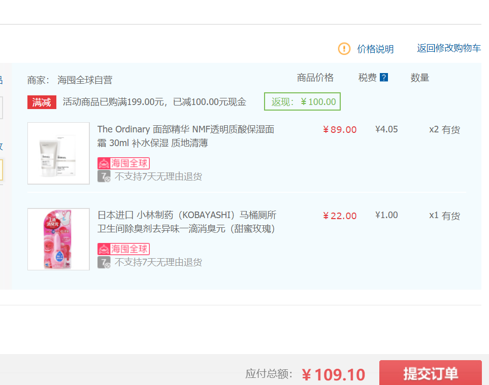Open the 价格说明 price explanation link
This screenshot has width=489, height=385.
tap(375, 49)
